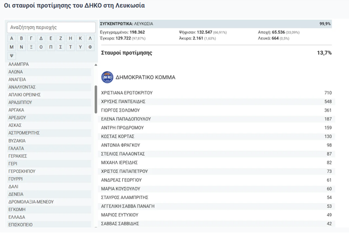Filter regions by letter Η
Viewport: 349px width, 234px height.
pos(70,38)
